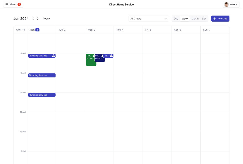
Task: Open Monday 10 AM Plumbing Services job
Action: 42,95
